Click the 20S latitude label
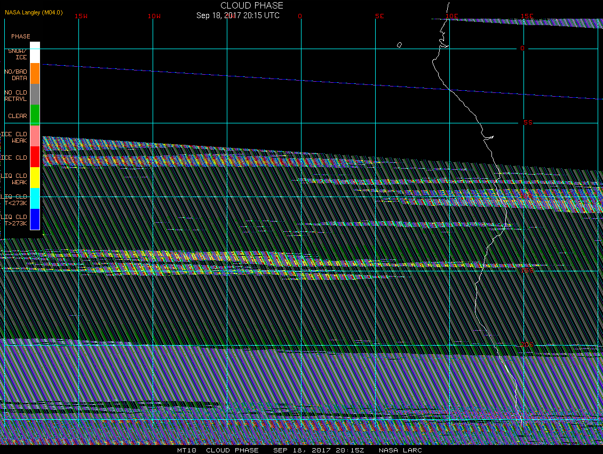603x454 pixels. (x=527, y=345)
